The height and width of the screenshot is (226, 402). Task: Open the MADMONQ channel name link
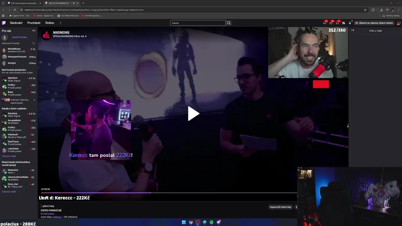[61, 32]
